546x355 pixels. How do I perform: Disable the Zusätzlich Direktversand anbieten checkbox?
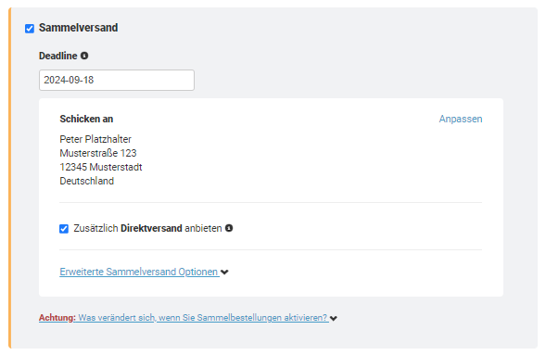[64, 229]
